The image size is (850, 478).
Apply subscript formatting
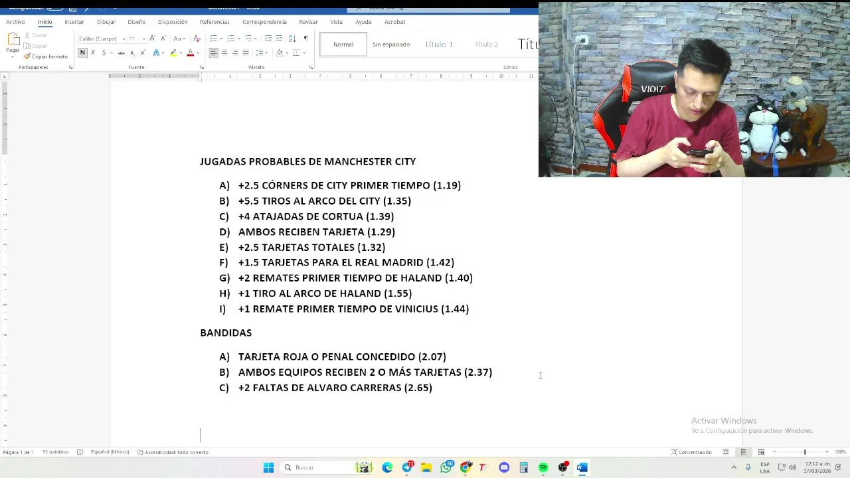tap(132, 52)
